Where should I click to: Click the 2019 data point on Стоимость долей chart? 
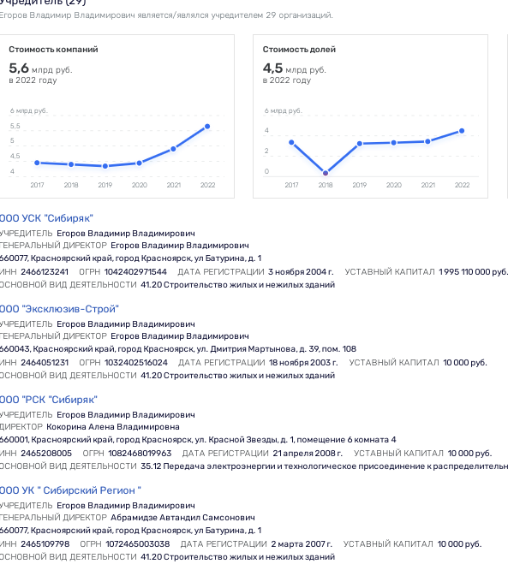click(360, 144)
